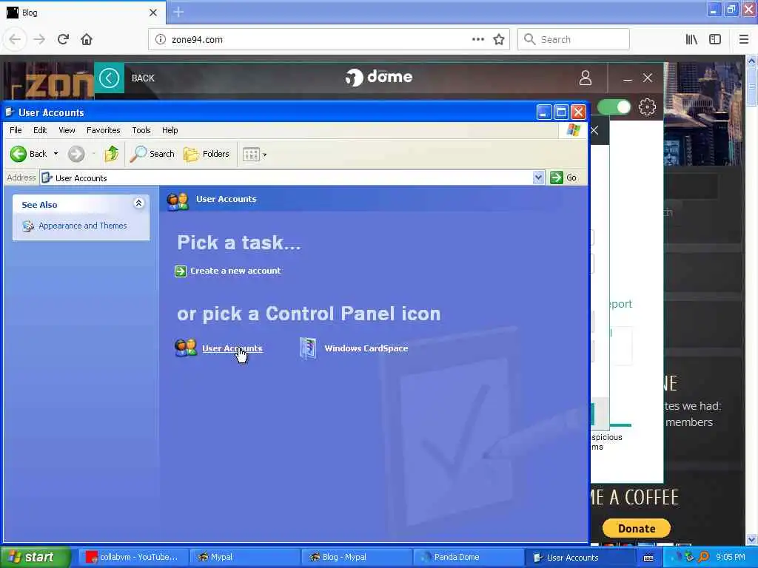Open Windows CardSpace link
Screen dimensions: 758x568
click(366, 348)
